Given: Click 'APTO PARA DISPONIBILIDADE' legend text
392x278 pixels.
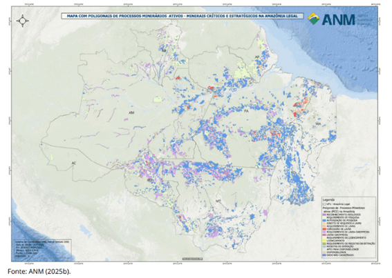Looking at the screenshot, I should pos(343,249).
